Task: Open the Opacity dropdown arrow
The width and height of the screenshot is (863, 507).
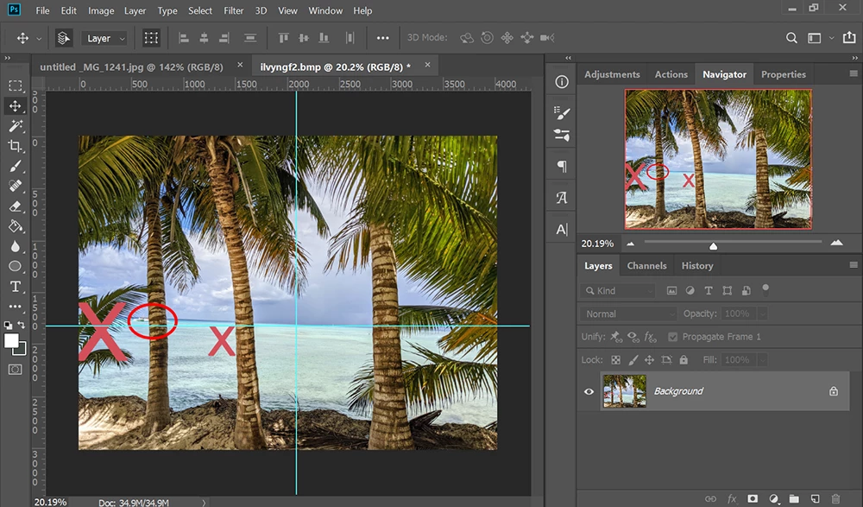Action: coord(762,314)
